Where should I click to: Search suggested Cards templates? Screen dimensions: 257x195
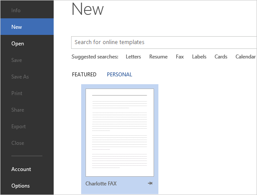221,57
